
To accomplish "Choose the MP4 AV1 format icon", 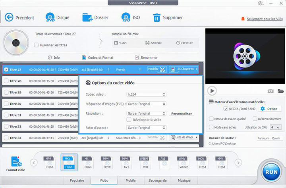I will pyautogui.click(x=126, y=162).
